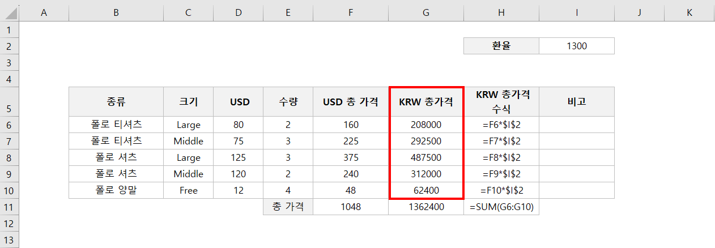Select the column K header

(x=690, y=12)
